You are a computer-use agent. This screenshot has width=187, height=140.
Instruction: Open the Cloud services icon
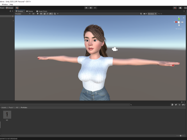click(180, 8)
